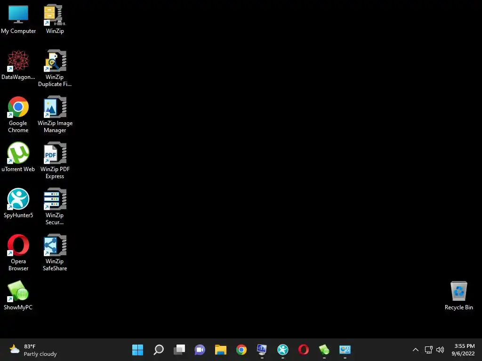The height and width of the screenshot is (361, 482).
Task: Select the SpyHunter5 desktop shortcut
Action: [x=18, y=203]
